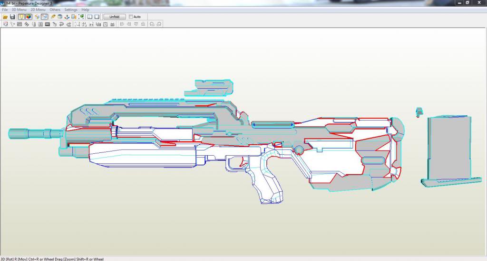
Task: Restore the Pepakura Designer window size
Action: pyautogui.click(x=468, y=3)
